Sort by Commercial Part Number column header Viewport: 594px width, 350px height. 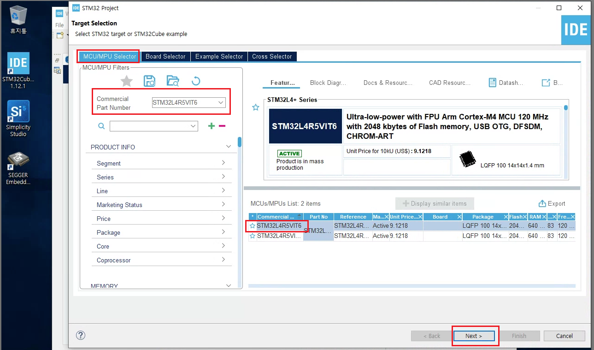click(280, 217)
